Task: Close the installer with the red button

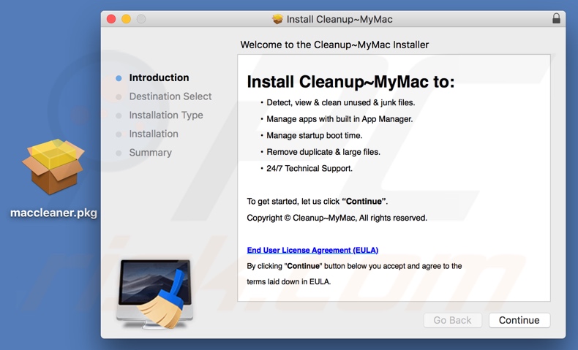Action: click(x=111, y=19)
